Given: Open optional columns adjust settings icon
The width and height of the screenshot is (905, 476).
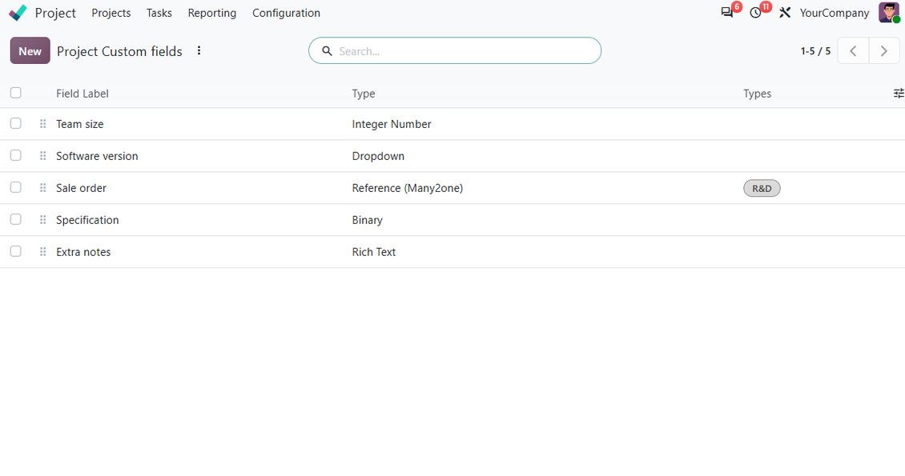Looking at the screenshot, I should pos(898,94).
